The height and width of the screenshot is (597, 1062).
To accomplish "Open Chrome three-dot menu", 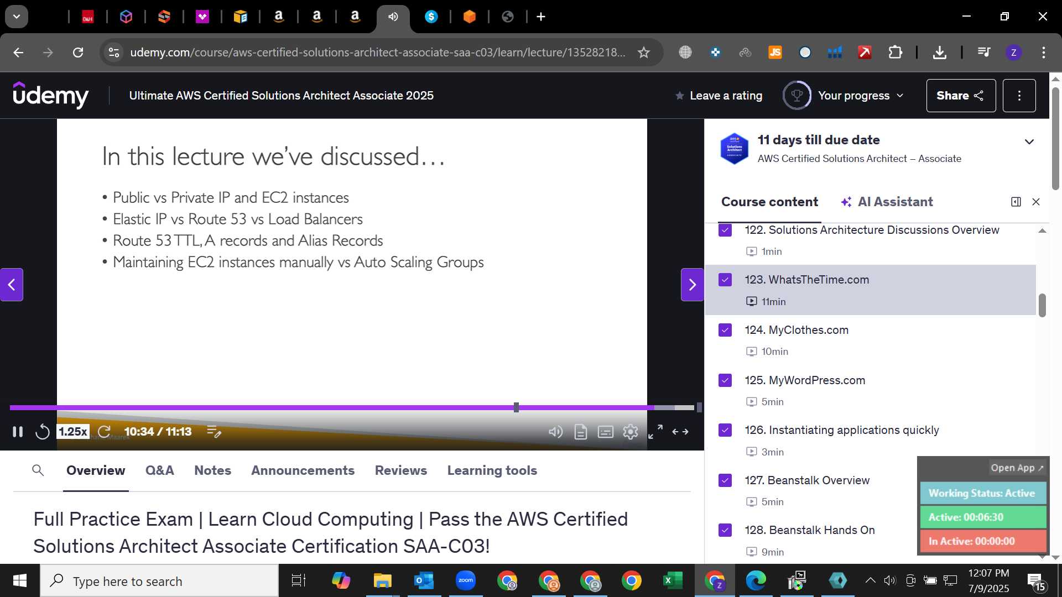I will click(1043, 53).
